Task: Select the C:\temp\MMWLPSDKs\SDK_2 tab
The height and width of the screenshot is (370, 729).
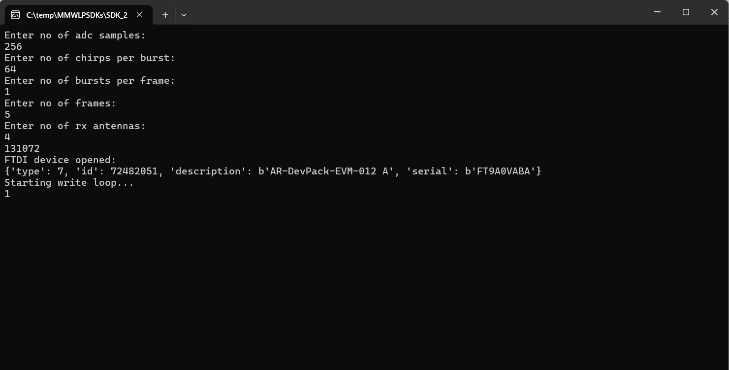Action: click(76, 15)
